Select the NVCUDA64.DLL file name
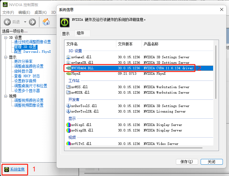229x176 pixels. [x=82, y=68]
